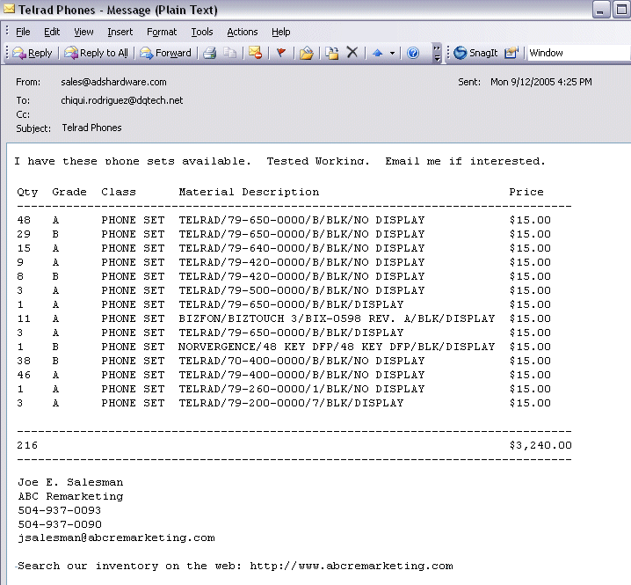
Task: Open the Edit menu
Action: coord(52,32)
